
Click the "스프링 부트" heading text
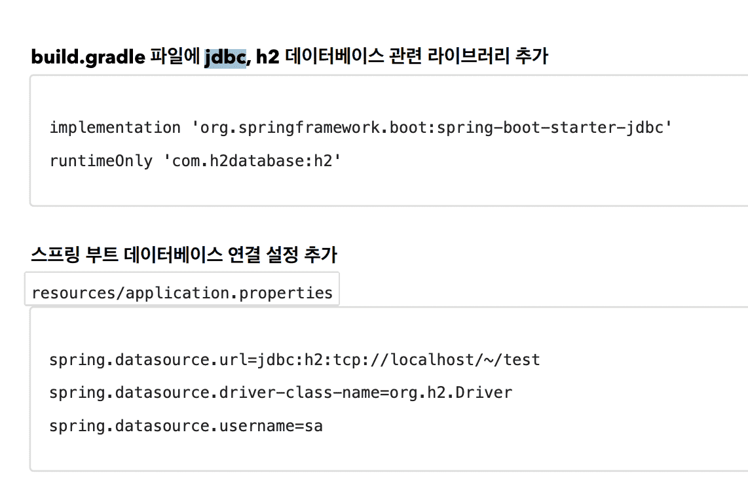pyautogui.click(x=74, y=255)
